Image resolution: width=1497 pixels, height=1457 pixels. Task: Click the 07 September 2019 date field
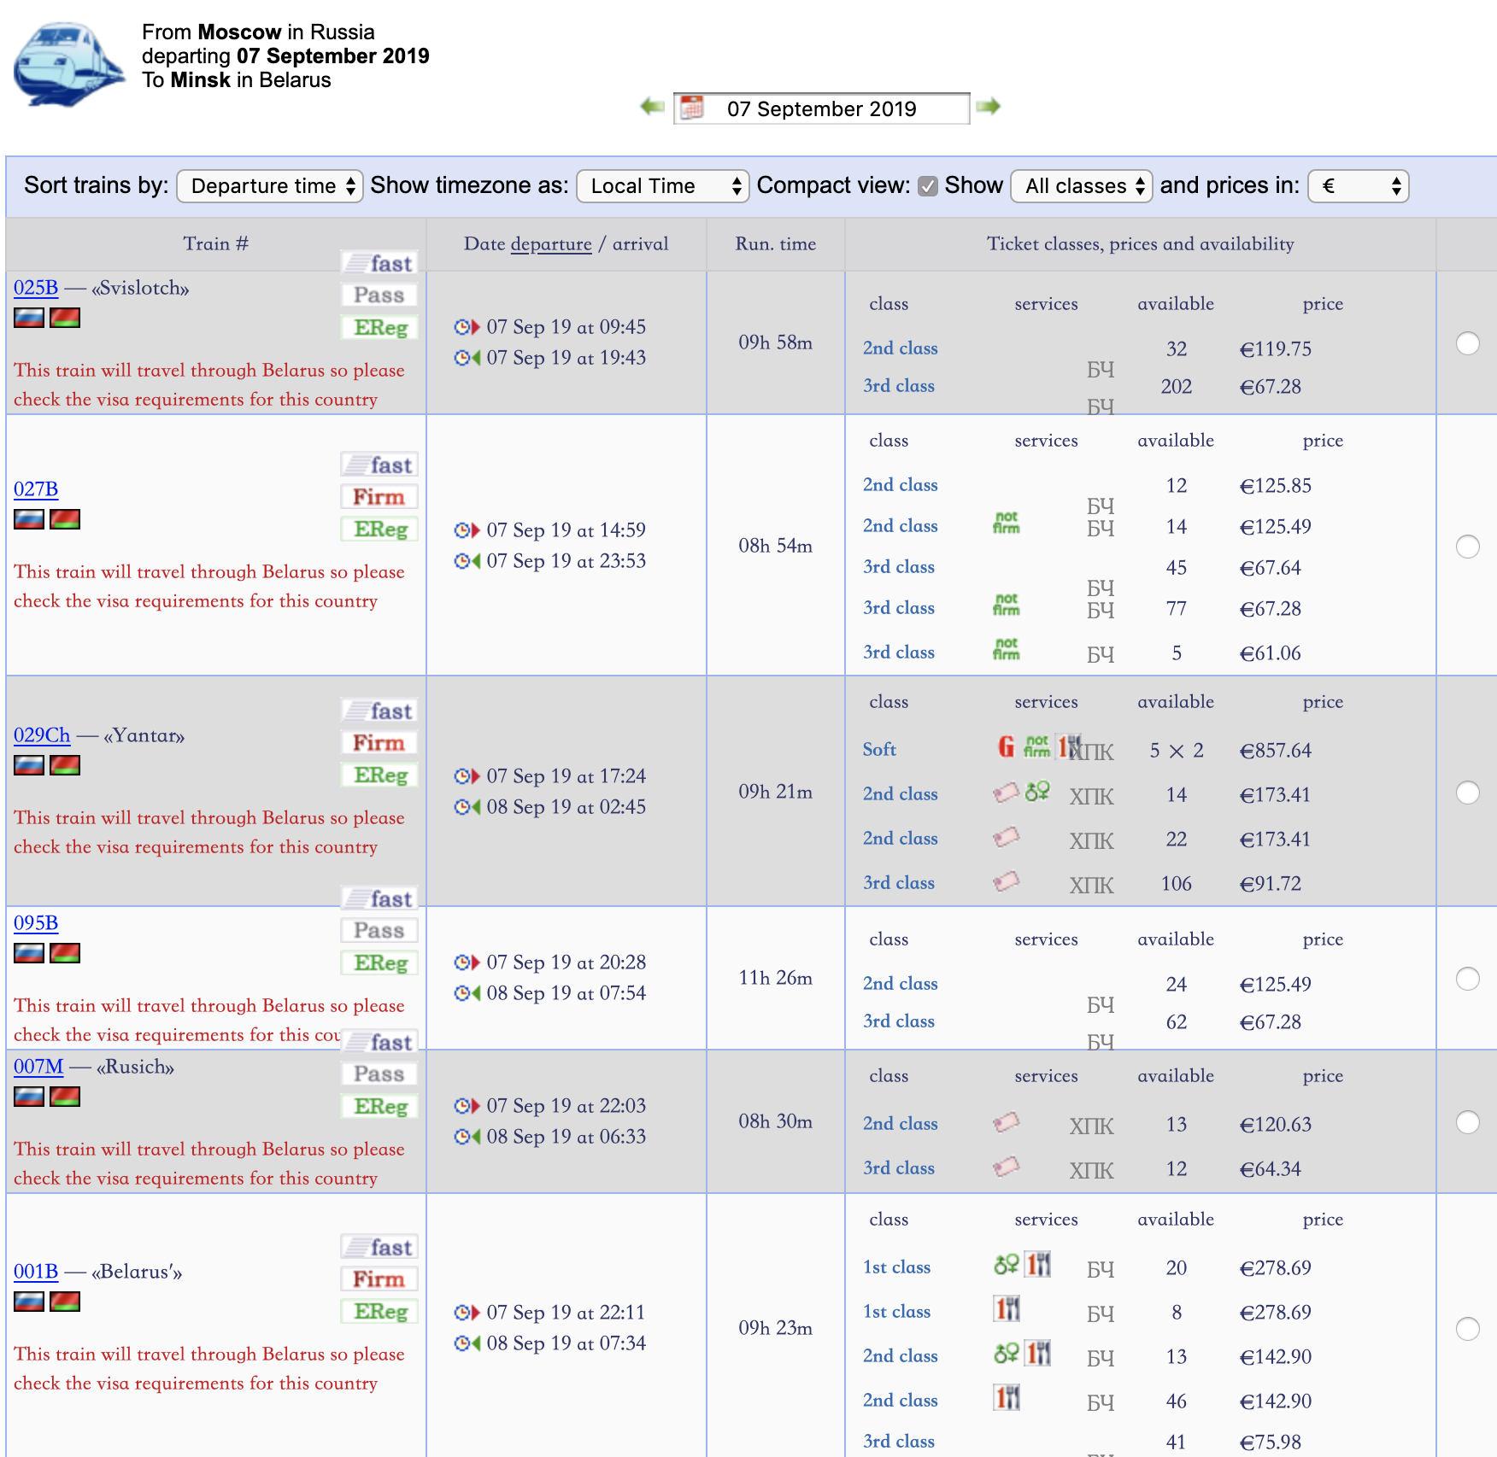pos(821,109)
